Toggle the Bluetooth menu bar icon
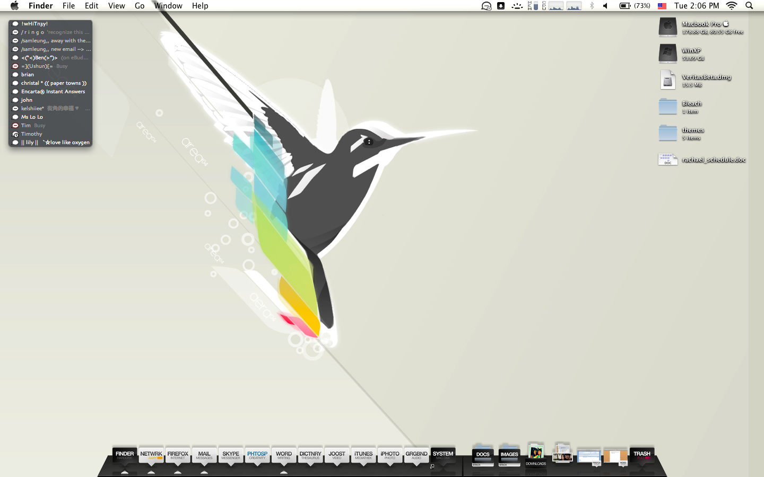 tap(592, 6)
